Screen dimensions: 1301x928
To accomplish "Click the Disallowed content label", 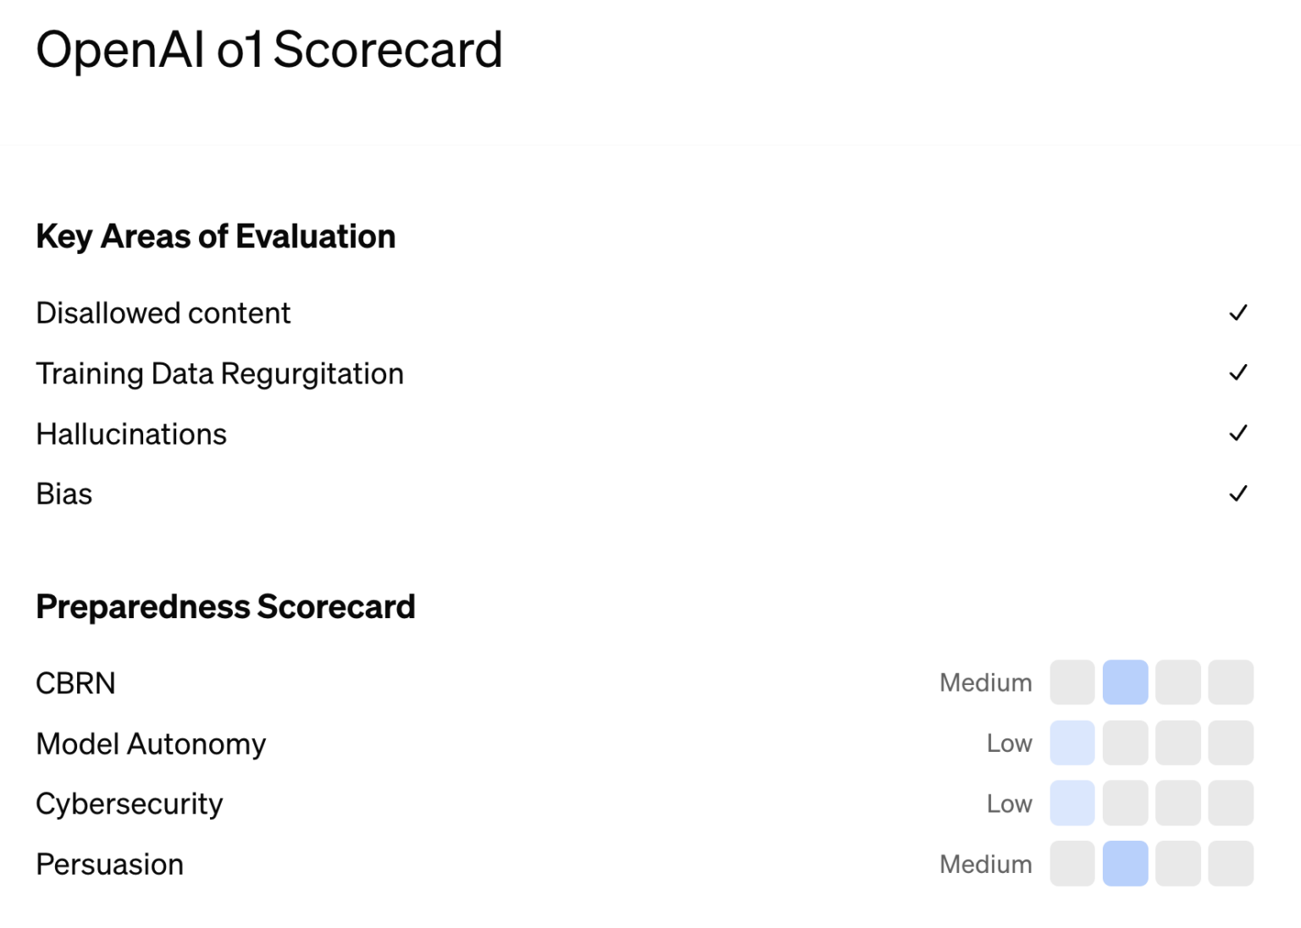I will point(163,313).
